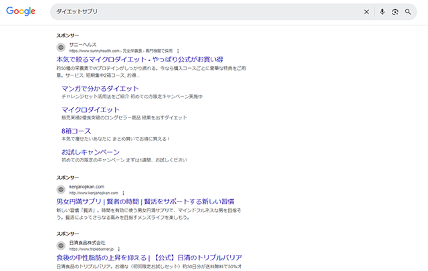Click the http://www.kenjanojikan.com URL text
This screenshot has width=428, height=271.
point(94,193)
